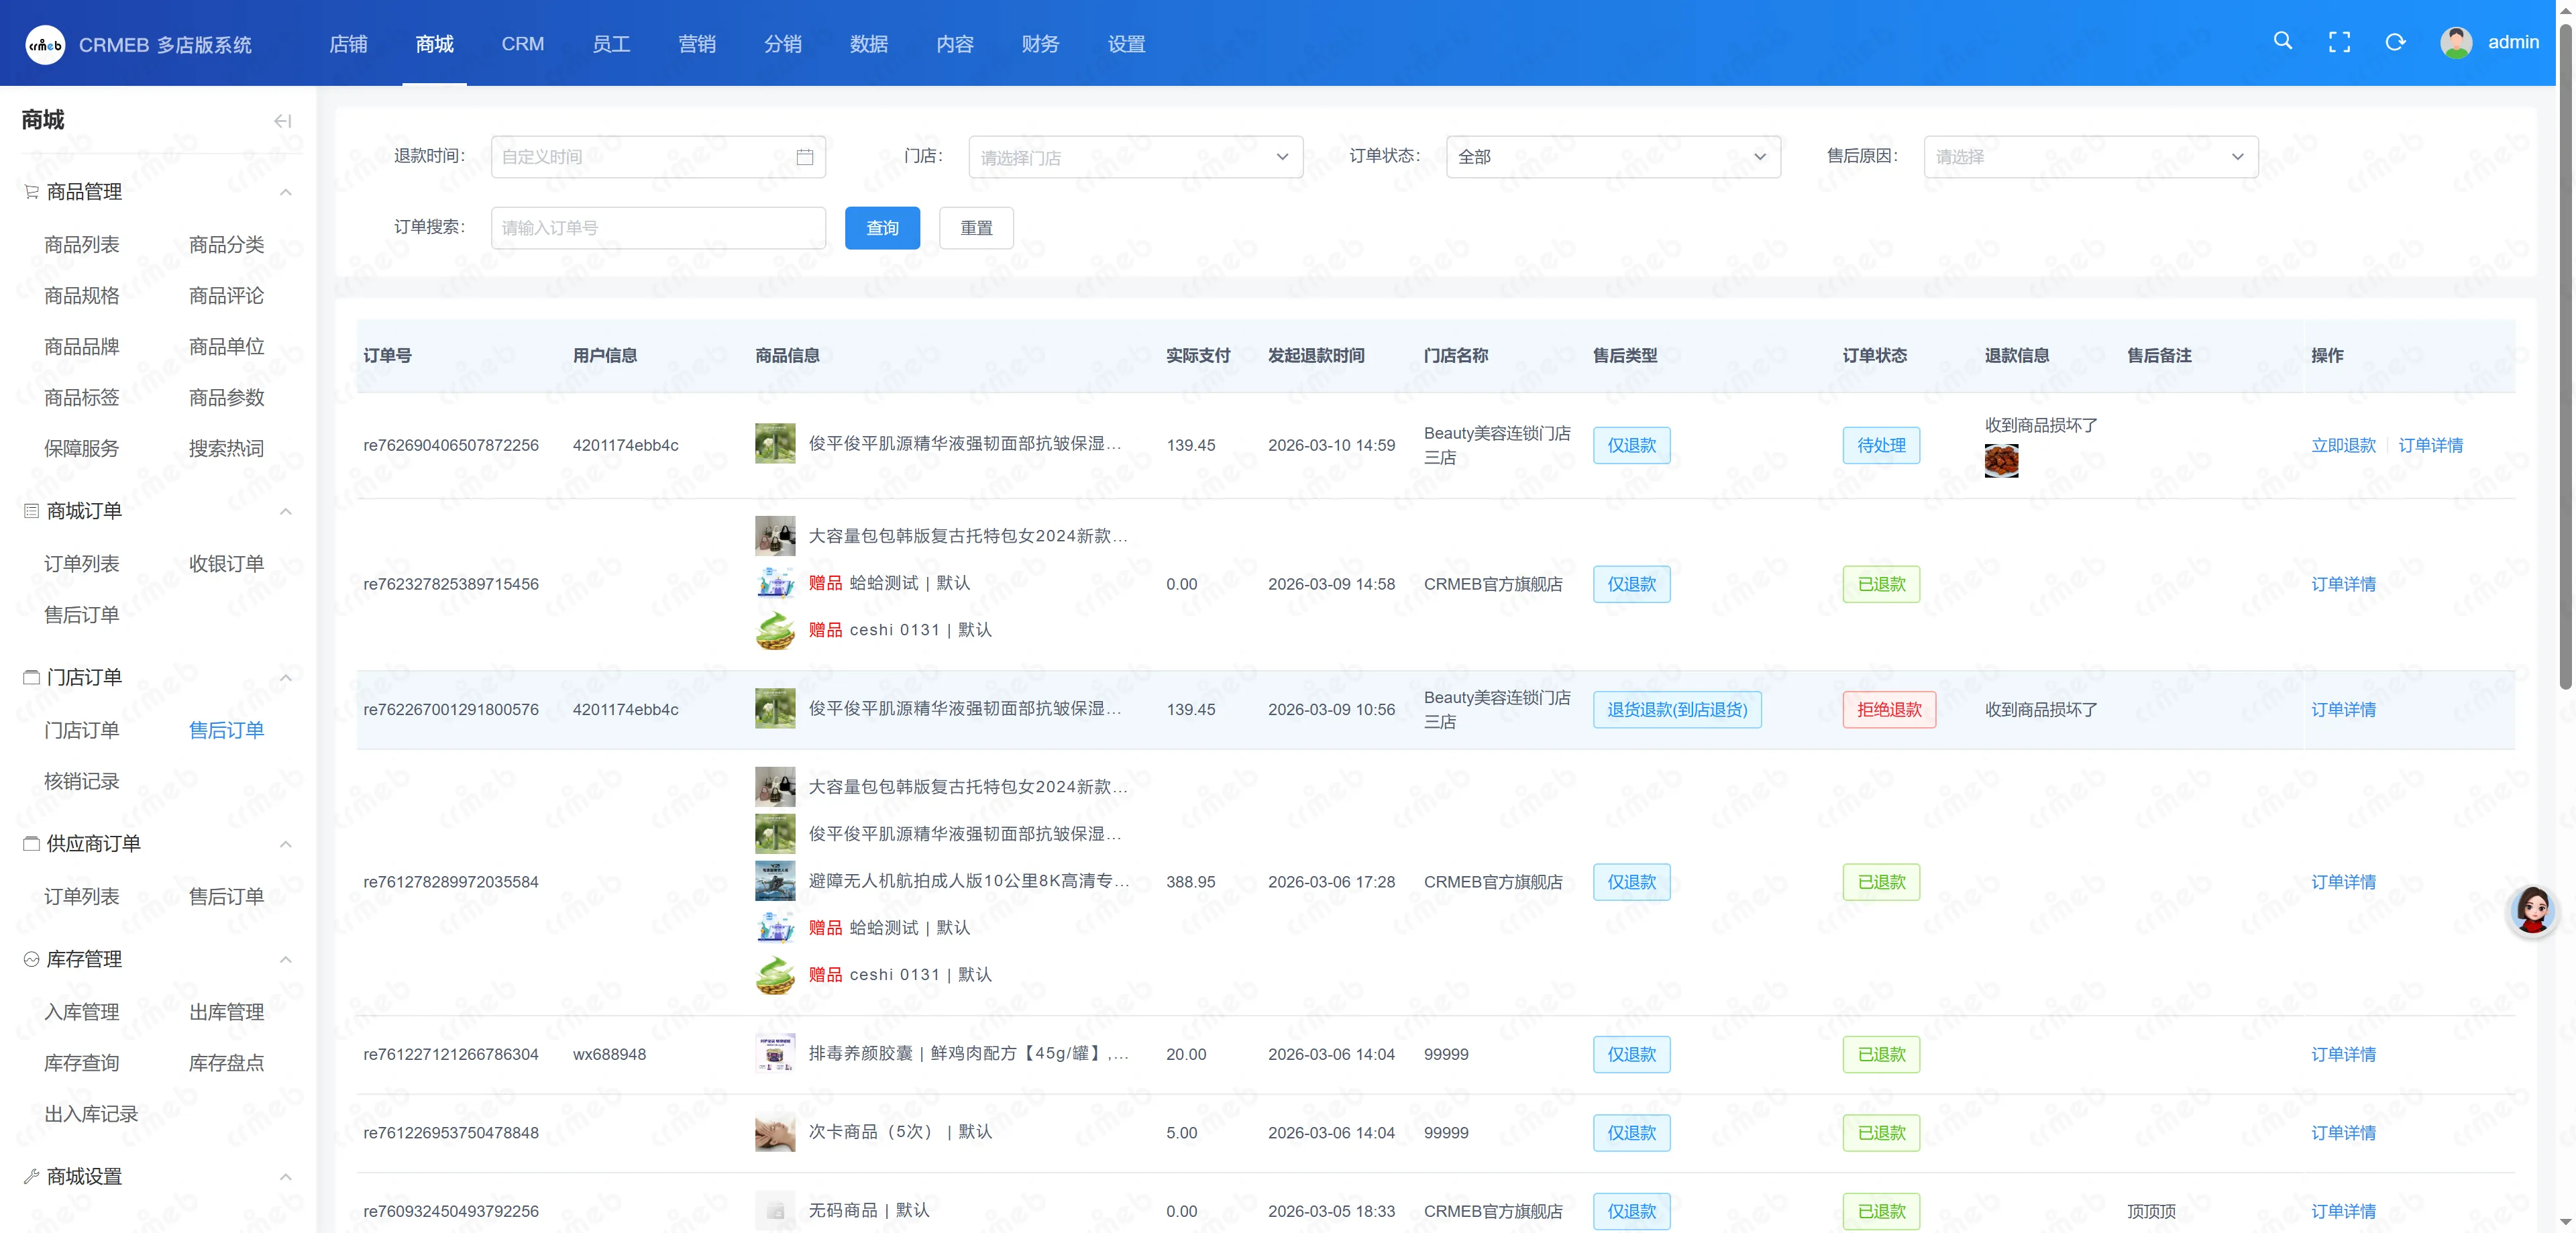Click the 库存管理 section icon

coord(31,959)
